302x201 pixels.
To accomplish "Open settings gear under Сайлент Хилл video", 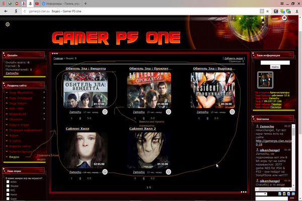I will (105, 172).
